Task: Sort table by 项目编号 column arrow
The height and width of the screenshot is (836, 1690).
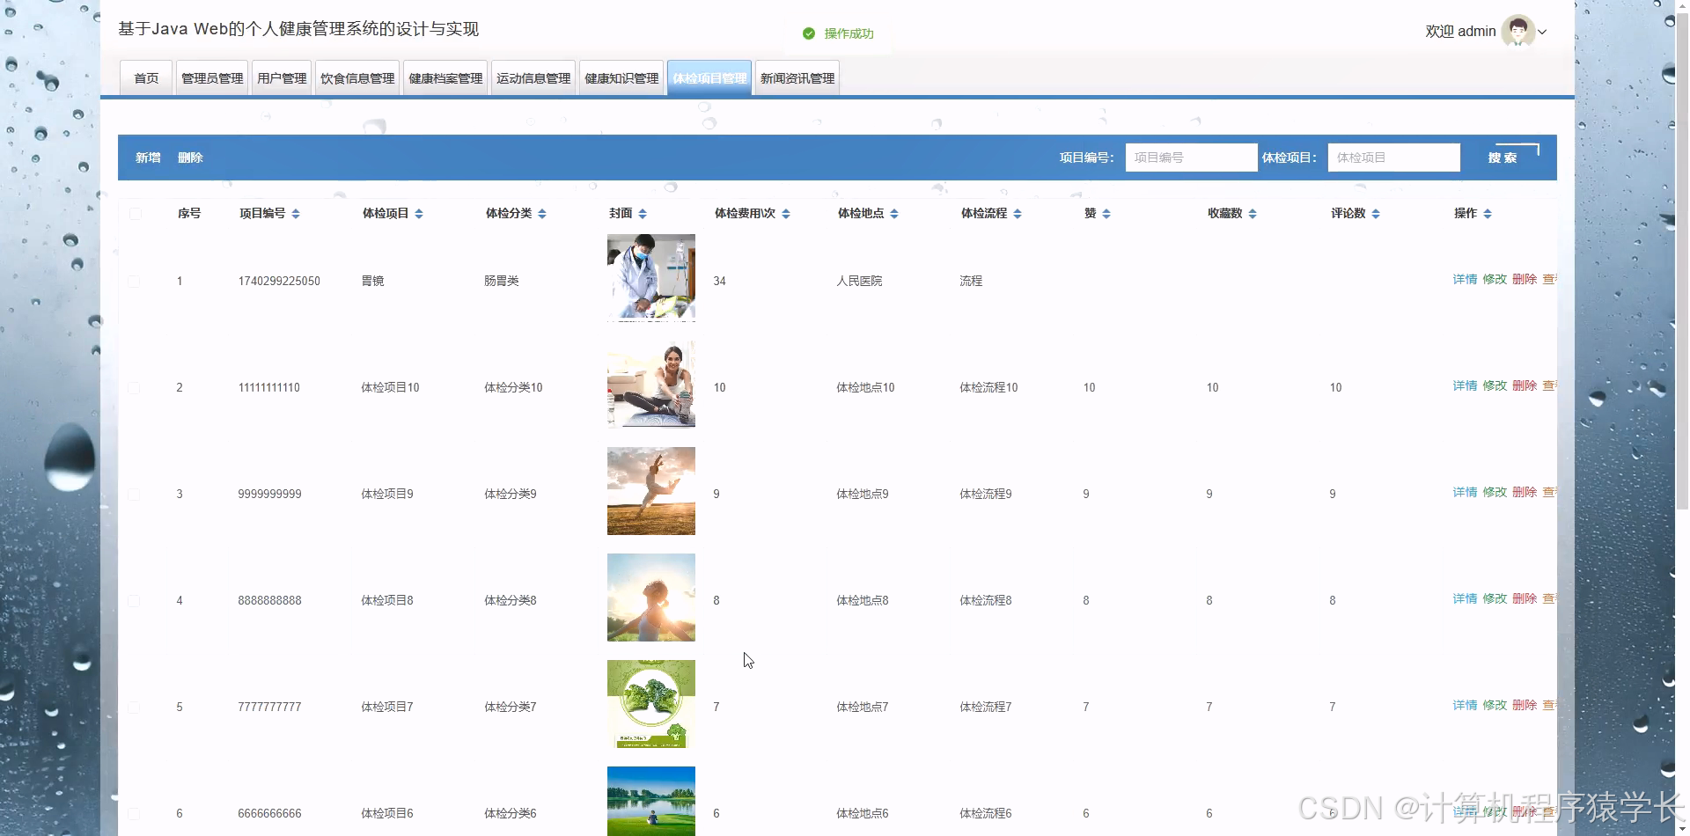Action: [297, 213]
